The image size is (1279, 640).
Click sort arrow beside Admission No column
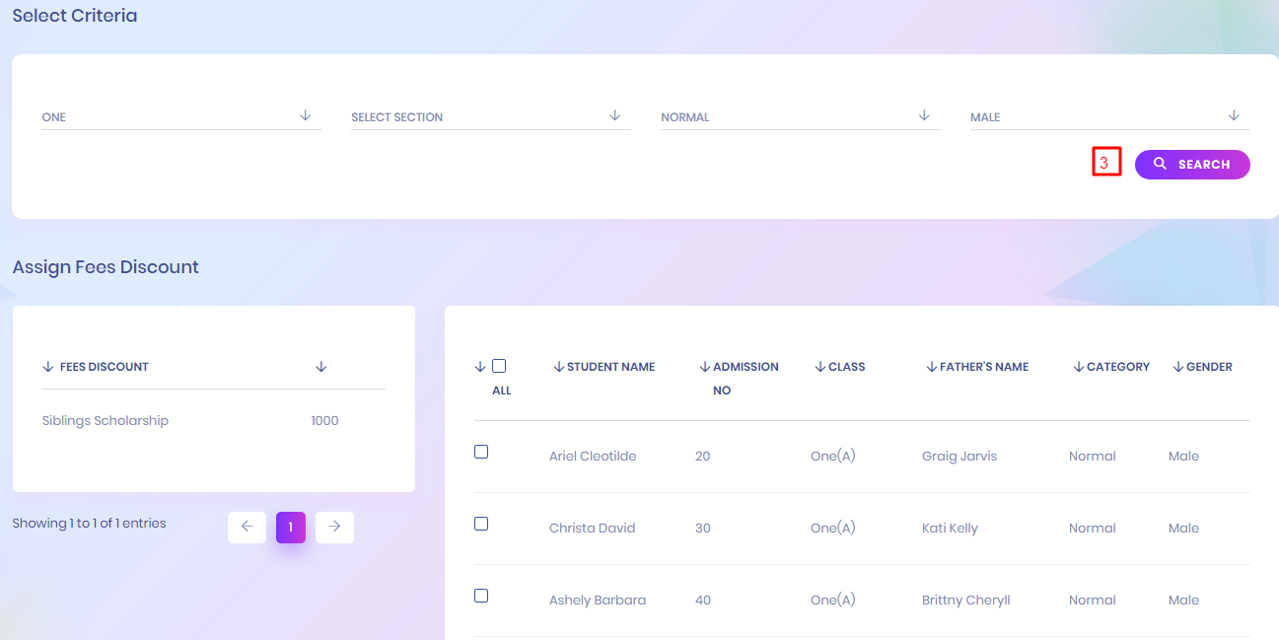click(704, 367)
